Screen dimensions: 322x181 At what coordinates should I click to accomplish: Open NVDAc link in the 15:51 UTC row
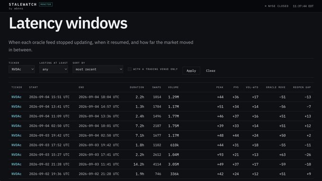(x=17, y=97)
